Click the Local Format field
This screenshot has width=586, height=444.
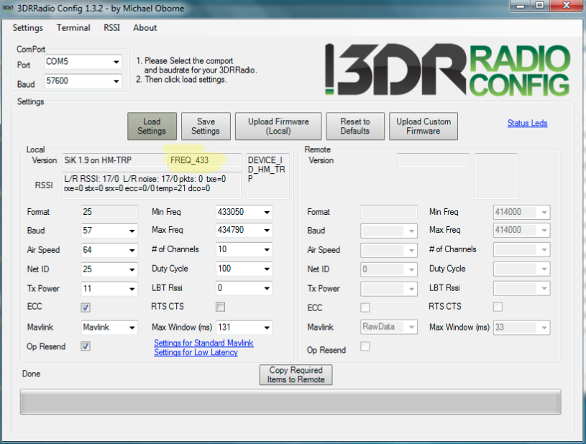[x=109, y=212]
